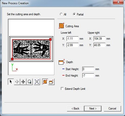Select the arrow pointer tool
This screenshot has width=125, height=116.
click(11, 82)
